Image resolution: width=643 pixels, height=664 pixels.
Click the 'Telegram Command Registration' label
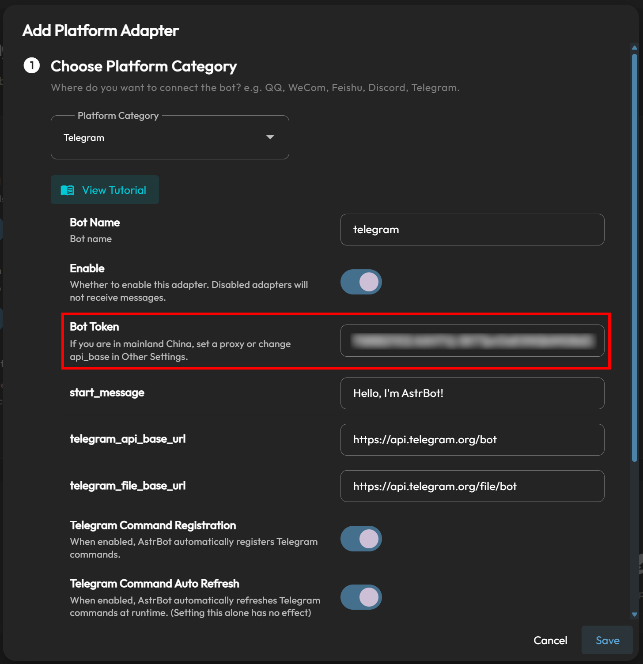153,525
